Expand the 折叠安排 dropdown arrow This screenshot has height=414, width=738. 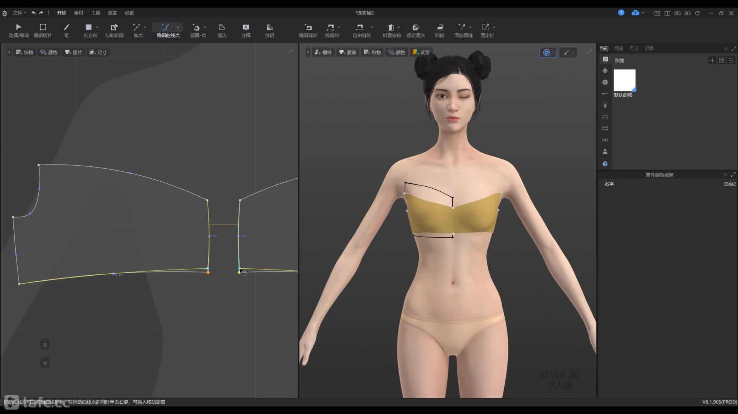(399, 27)
